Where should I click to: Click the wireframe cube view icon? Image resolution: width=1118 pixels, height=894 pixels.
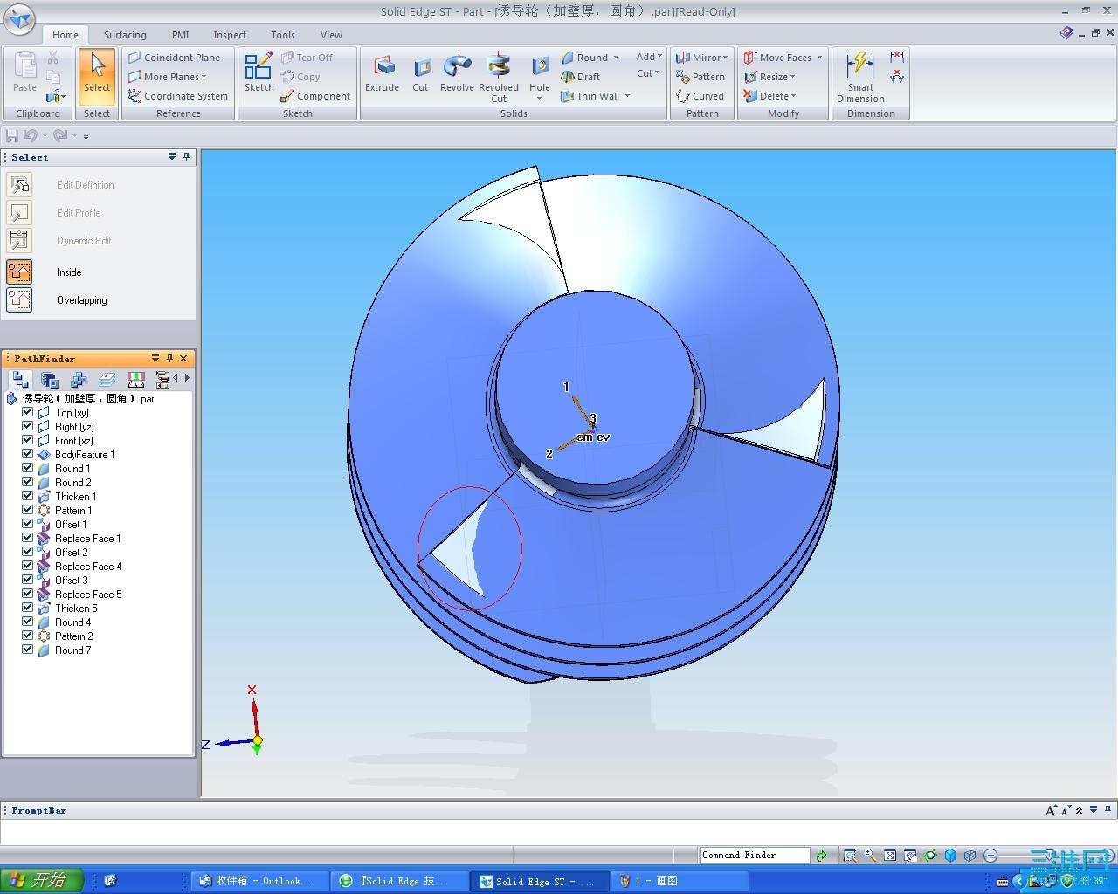[970, 856]
